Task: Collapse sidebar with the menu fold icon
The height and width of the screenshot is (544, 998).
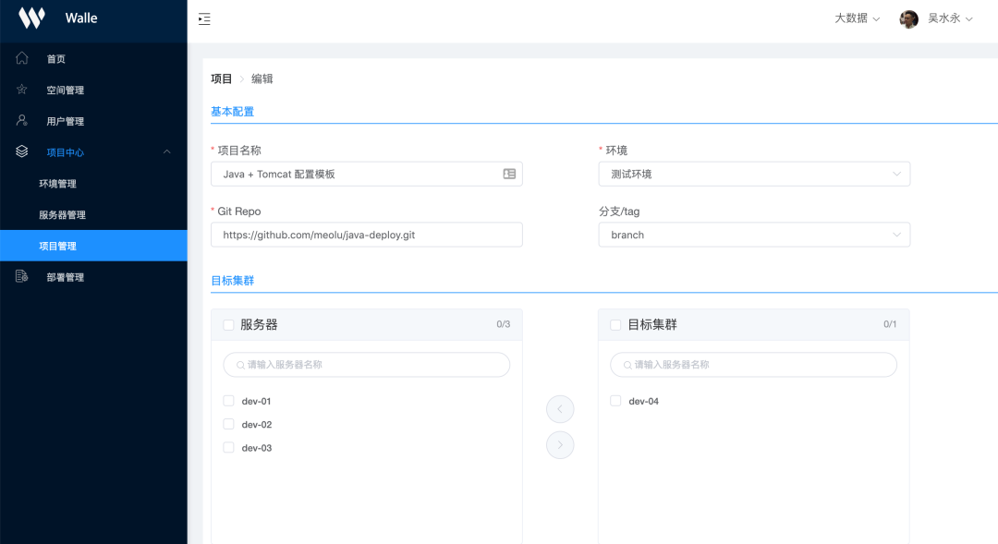Action: [204, 19]
